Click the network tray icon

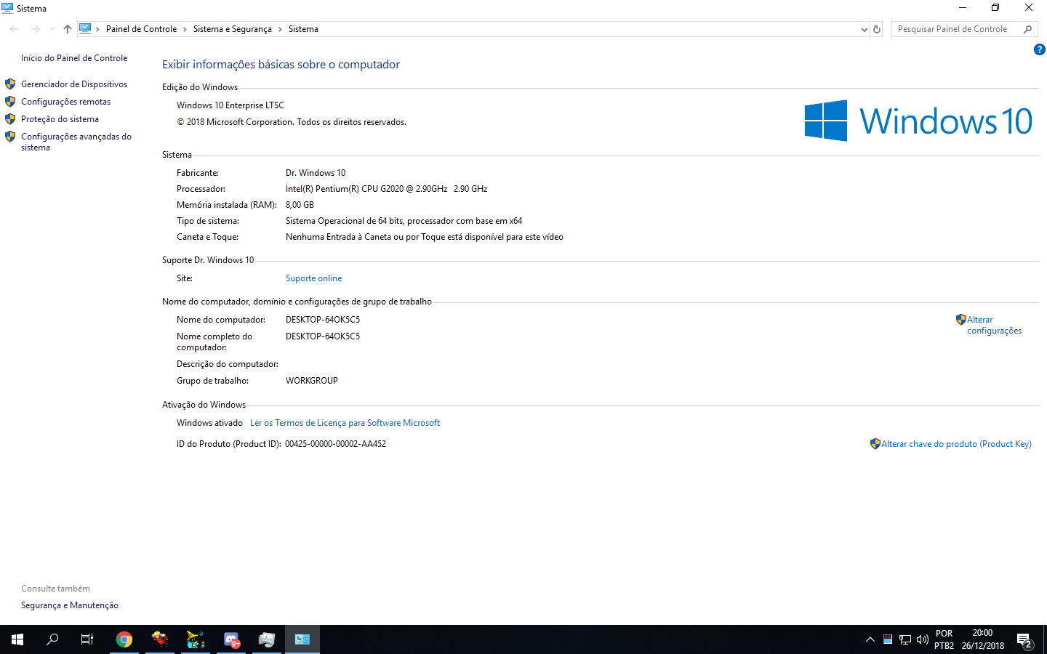pyautogui.click(x=905, y=639)
